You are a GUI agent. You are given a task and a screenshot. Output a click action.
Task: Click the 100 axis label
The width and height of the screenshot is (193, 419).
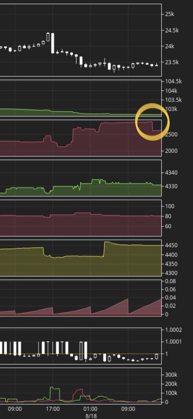(170, 206)
